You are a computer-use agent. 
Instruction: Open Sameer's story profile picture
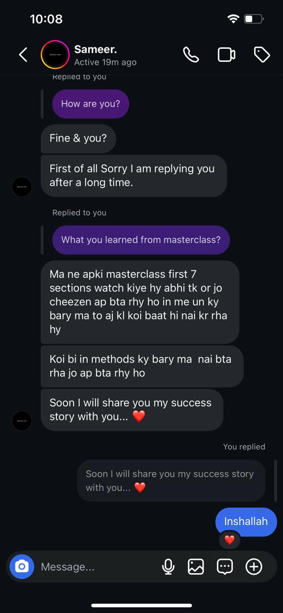55,55
